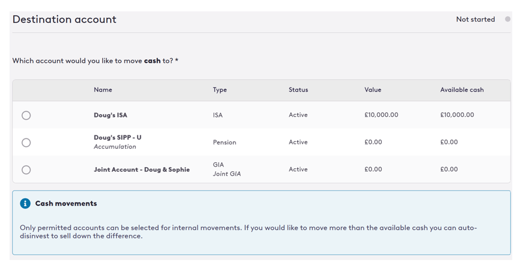Pick the Joint Account radio button

pos(26,170)
